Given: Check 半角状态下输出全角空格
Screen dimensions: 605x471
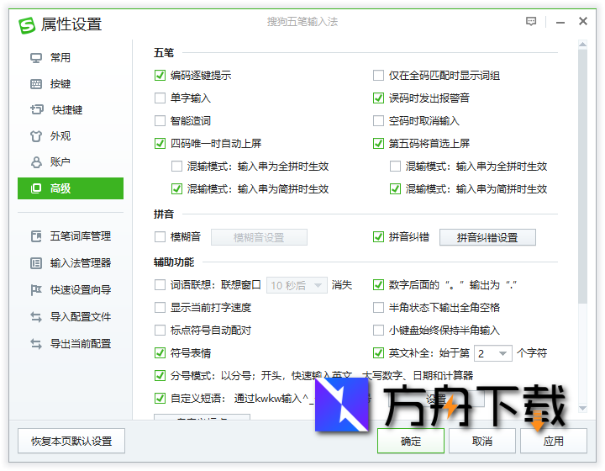Looking at the screenshot, I should click(378, 308).
